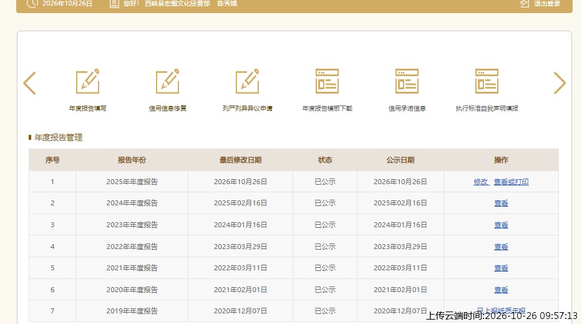Select the 列严列异异议申请 label
Viewport: 582px width, 324px height.
pos(247,109)
